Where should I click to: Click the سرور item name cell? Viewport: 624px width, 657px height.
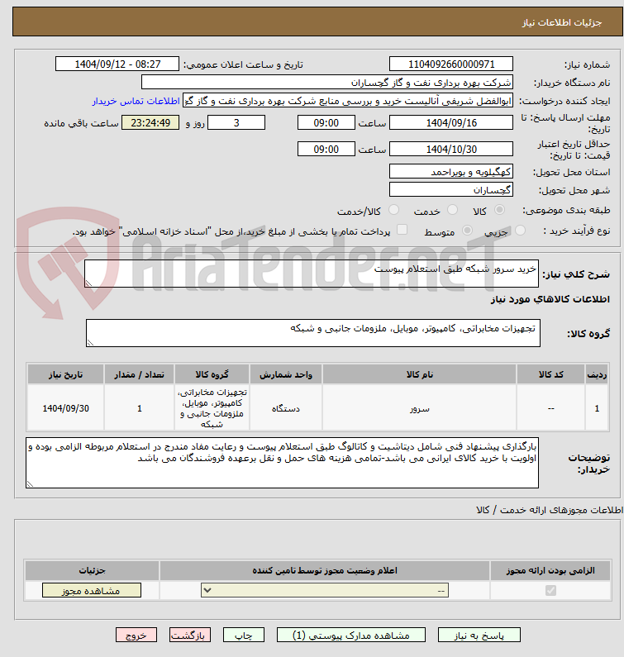(x=419, y=408)
